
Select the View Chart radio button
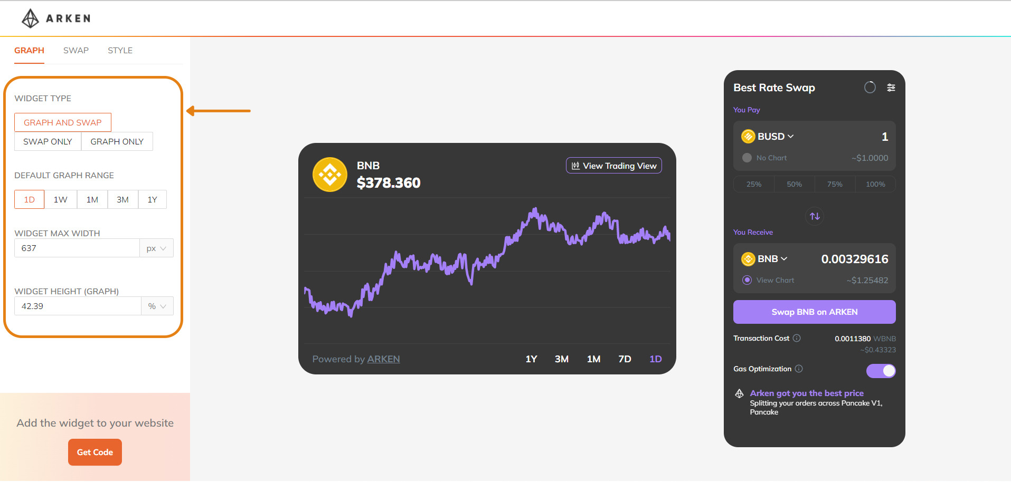[747, 280]
